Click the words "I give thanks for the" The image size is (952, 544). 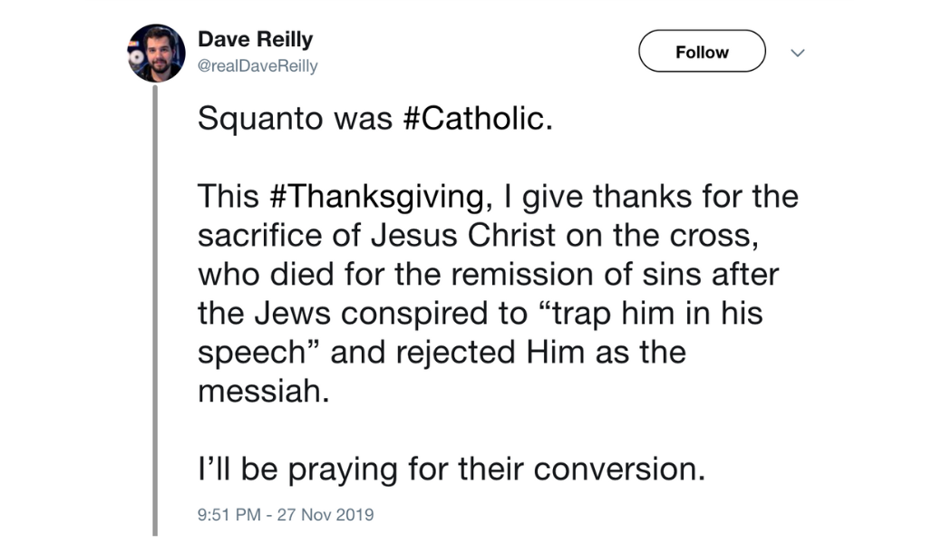click(x=672, y=196)
